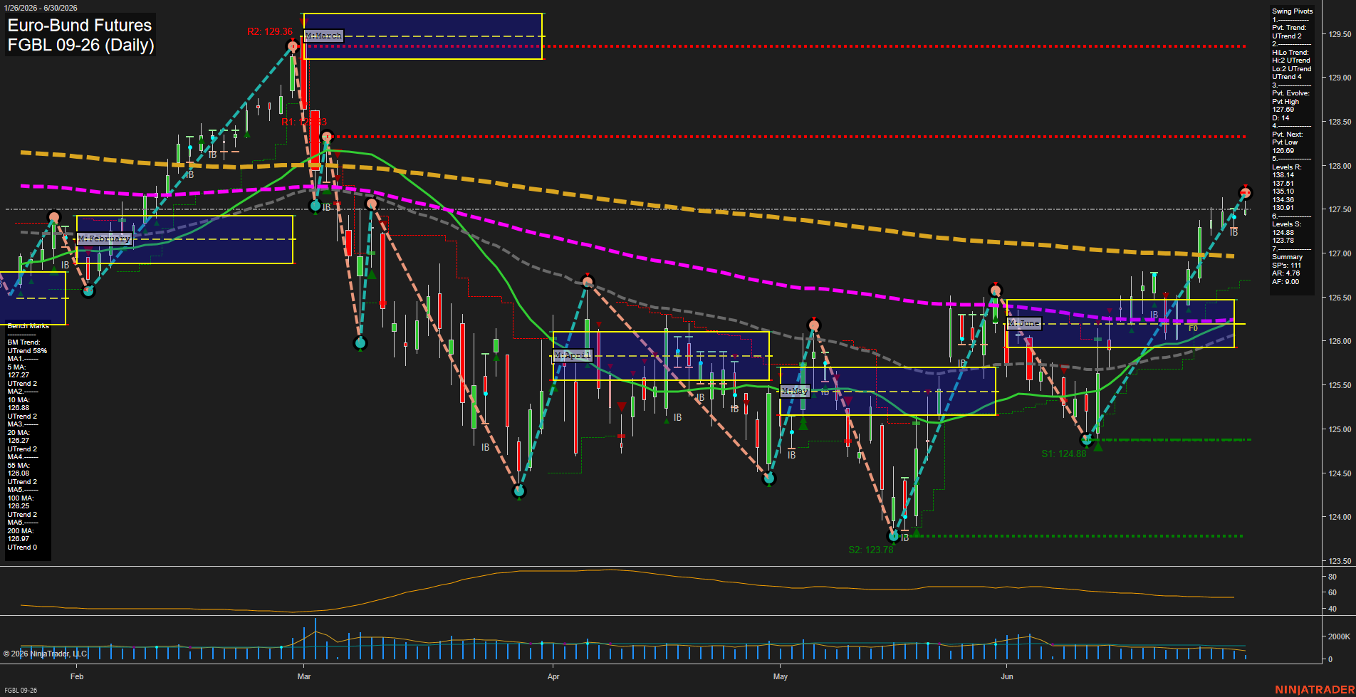This screenshot has height=697, width=1356.
Task: Click the 127.50 price axis label
Action: [1340, 209]
